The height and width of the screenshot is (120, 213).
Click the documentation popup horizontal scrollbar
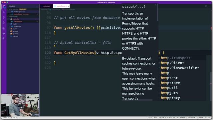click(137, 100)
